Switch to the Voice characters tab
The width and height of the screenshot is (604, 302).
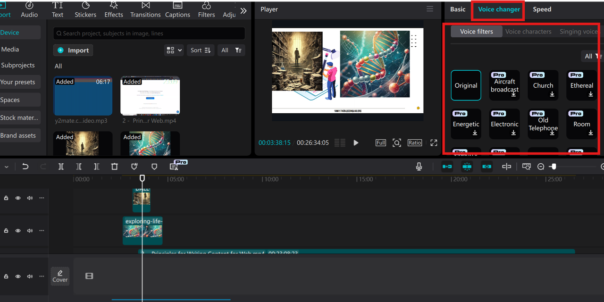528,32
